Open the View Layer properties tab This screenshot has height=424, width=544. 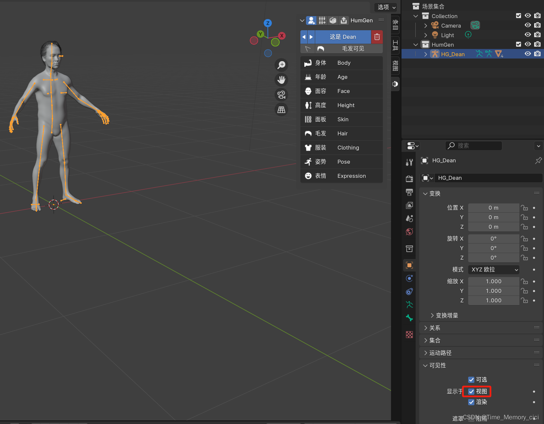point(409,205)
